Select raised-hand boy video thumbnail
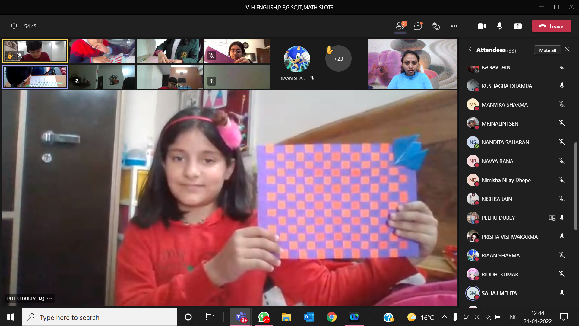The width and height of the screenshot is (579, 326). pos(35,51)
